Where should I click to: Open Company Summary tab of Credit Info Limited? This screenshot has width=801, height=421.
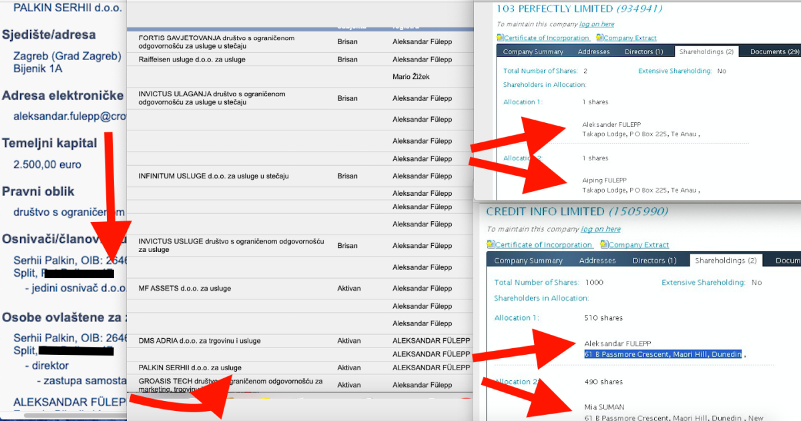[x=528, y=261]
